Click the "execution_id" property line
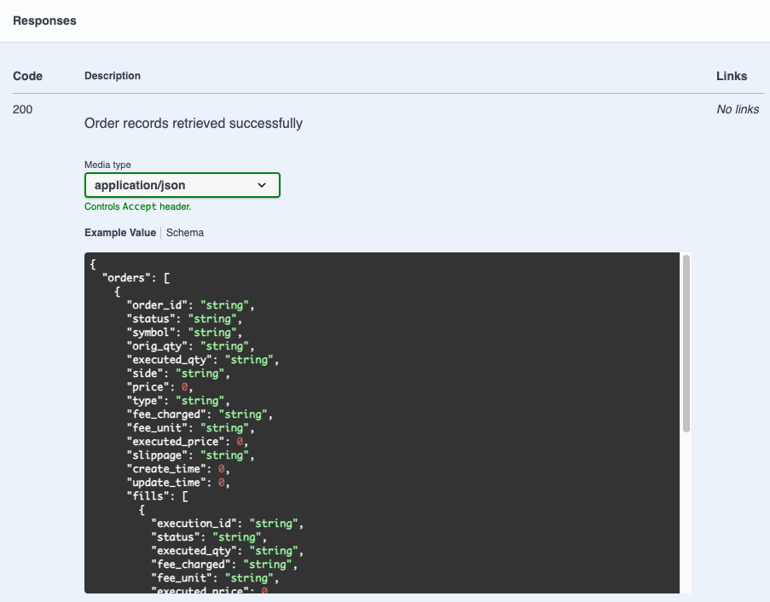Screen dimensions: 770x602 point(226,524)
